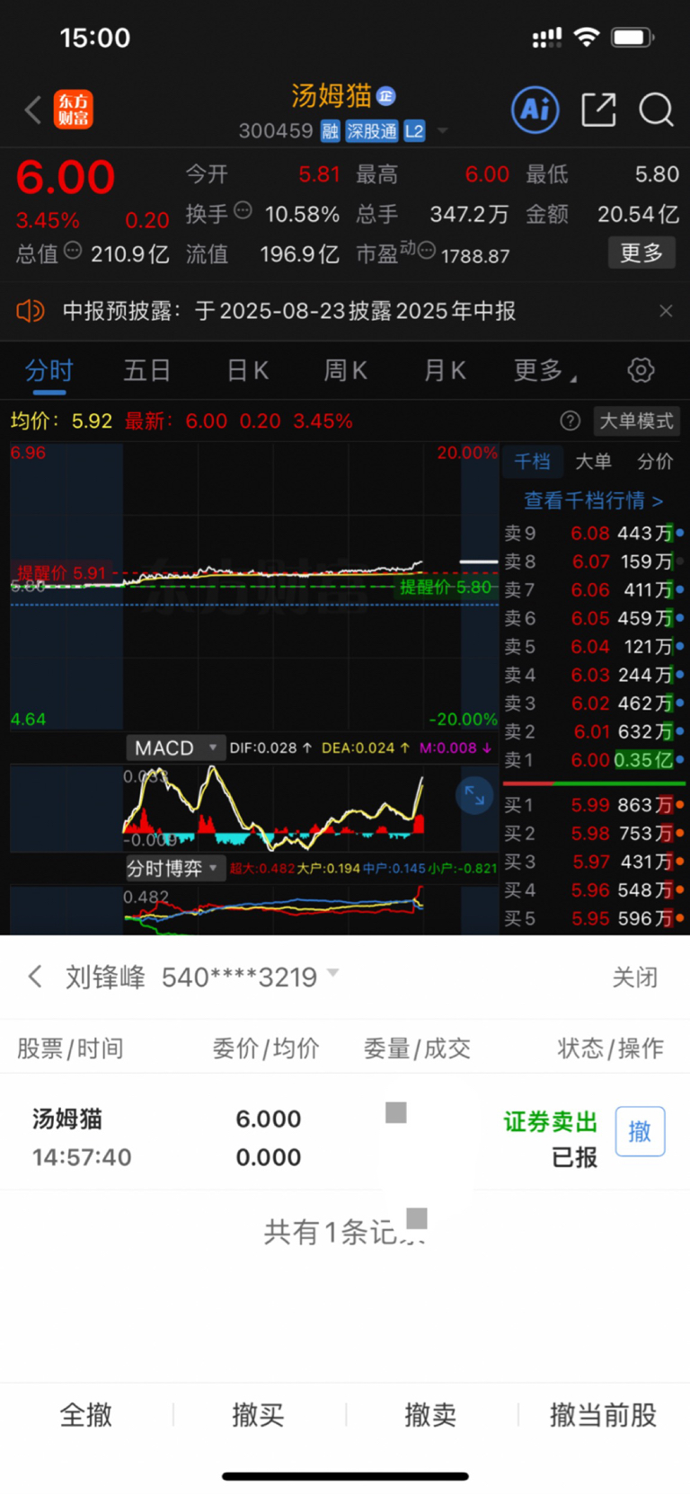Tap the iOS home indicator bar
The width and height of the screenshot is (690, 1495).
click(345, 1476)
